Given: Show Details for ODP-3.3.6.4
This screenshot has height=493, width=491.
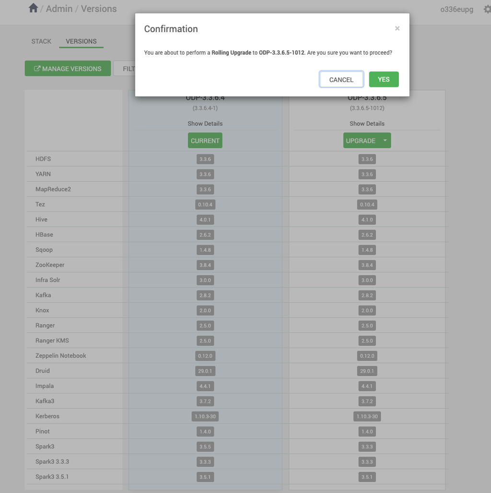Looking at the screenshot, I should (x=205, y=124).
